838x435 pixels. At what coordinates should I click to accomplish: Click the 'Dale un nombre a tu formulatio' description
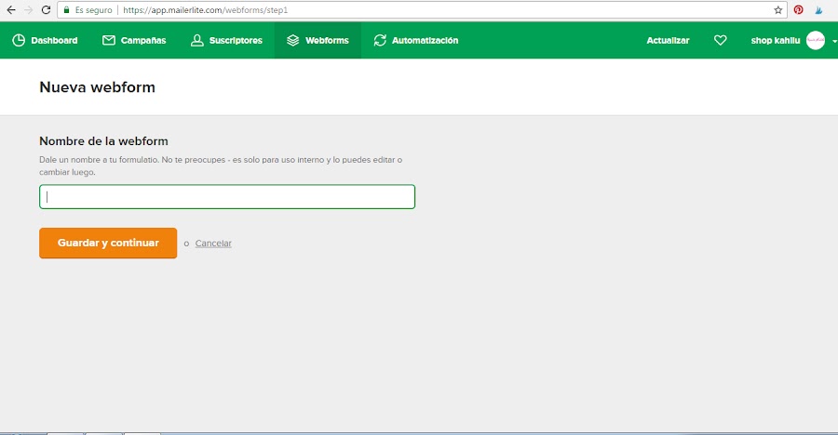tap(221, 166)
